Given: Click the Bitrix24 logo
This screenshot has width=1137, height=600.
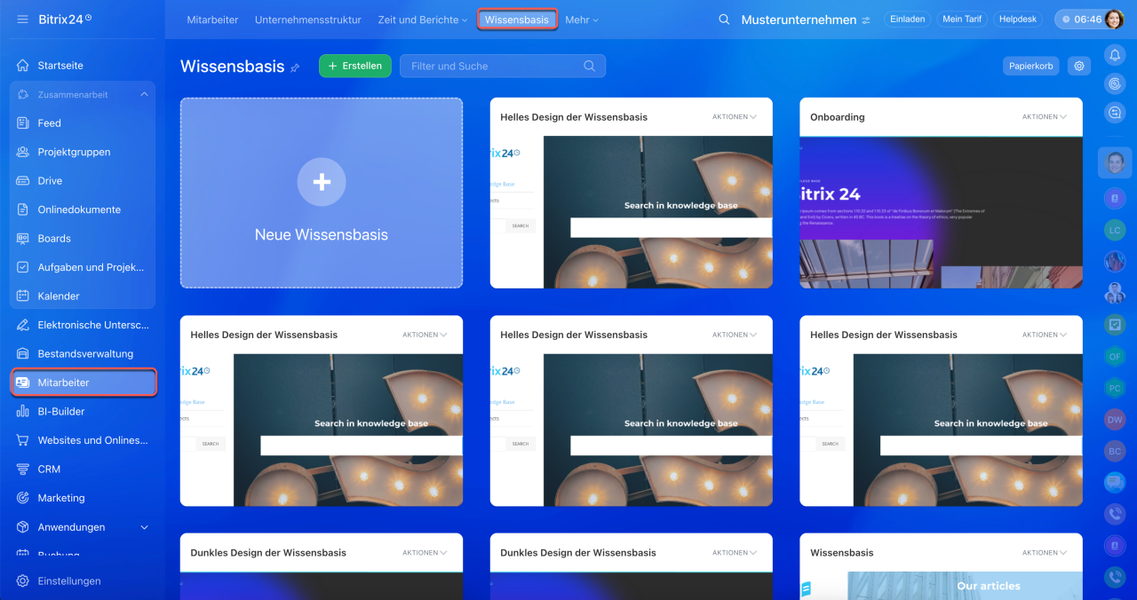Looking at the screenshot, I should pos(65,19).
